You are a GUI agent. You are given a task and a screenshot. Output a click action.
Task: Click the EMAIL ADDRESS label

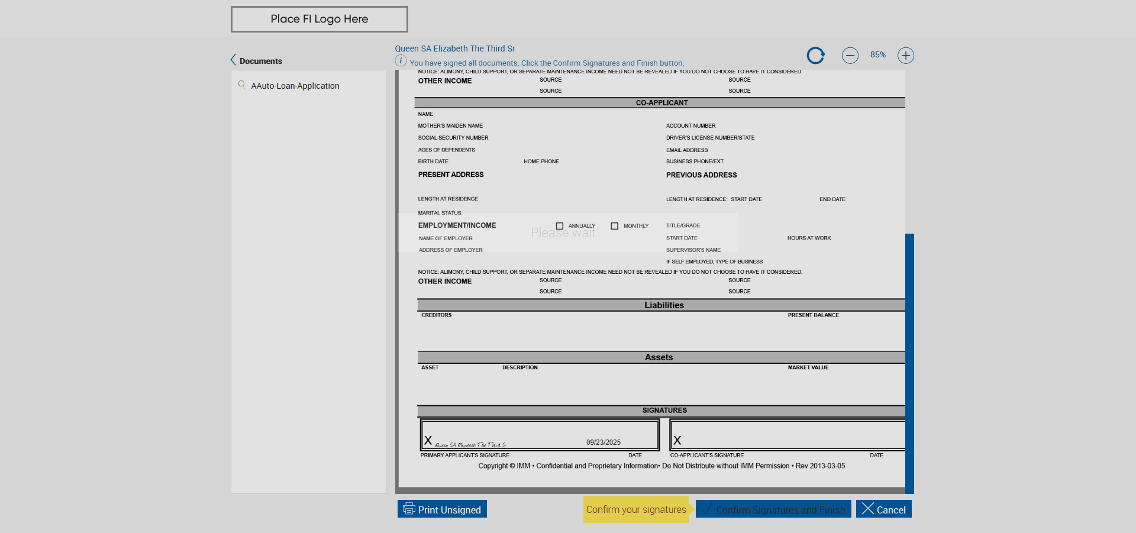(x=687, y=150)
